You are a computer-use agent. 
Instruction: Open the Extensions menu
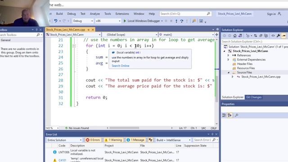pos(122,14)
